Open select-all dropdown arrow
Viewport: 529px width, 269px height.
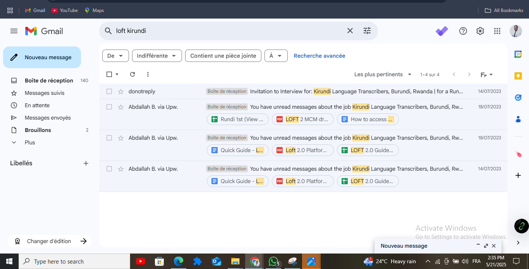pyautogui.click(x=117, y=74)
